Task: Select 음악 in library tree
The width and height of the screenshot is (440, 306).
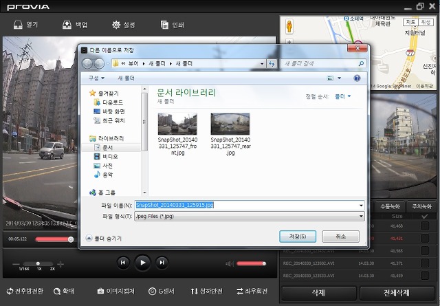Action: 103,175
